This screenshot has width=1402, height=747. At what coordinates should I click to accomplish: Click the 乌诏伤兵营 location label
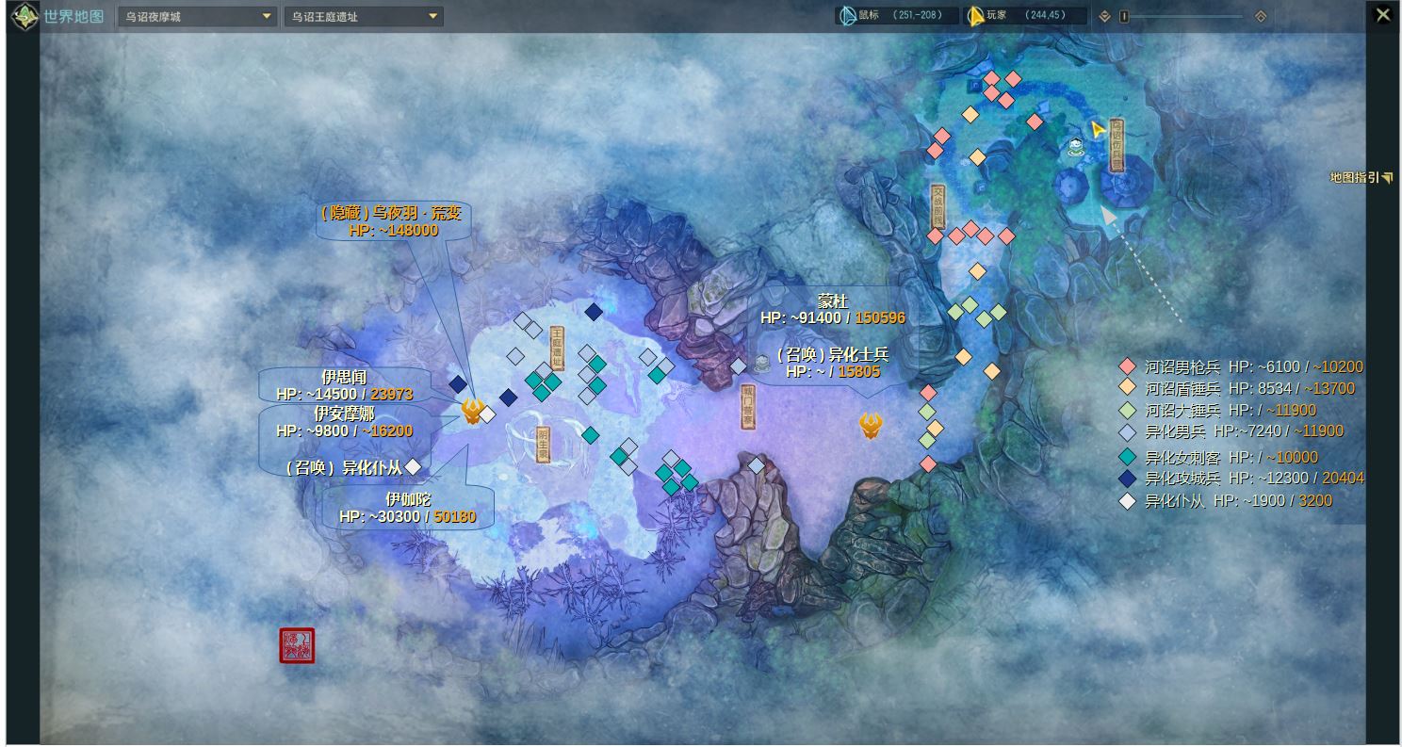coord(1117,144)
